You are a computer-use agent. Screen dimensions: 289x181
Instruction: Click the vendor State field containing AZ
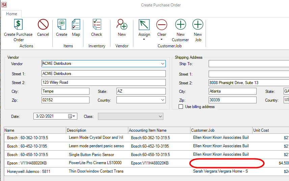click(141, 91)
